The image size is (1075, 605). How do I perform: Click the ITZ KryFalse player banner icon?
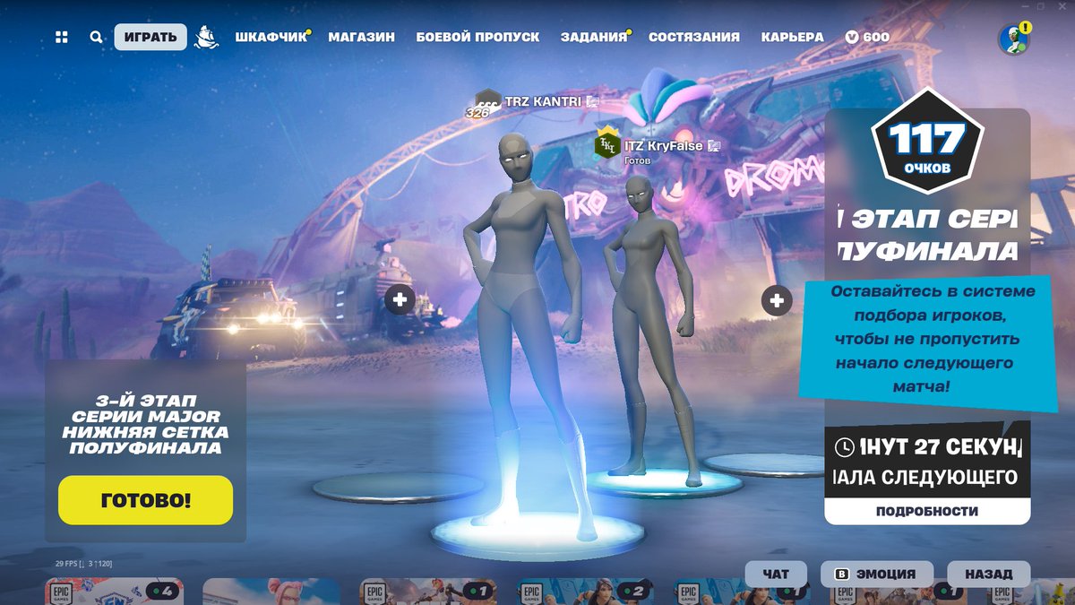pyautogui.click(x=607, y=145)
